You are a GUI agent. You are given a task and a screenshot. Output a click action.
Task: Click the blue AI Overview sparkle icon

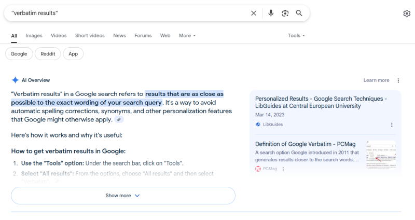point(15,80)
